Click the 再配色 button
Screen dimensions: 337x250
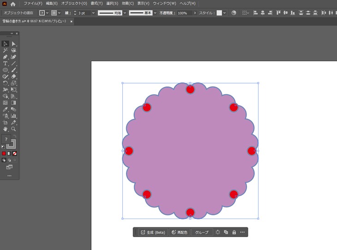[180, 232]
